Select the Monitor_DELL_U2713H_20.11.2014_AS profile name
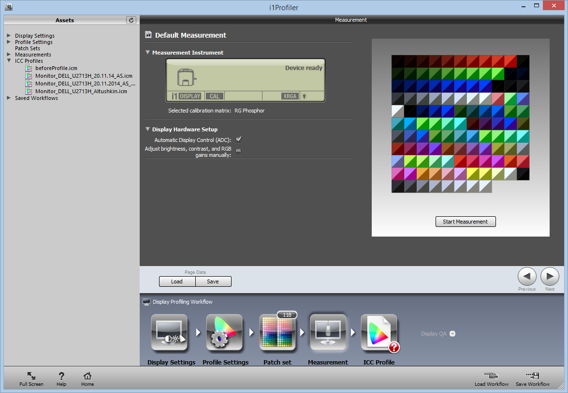 coord(85,84)
